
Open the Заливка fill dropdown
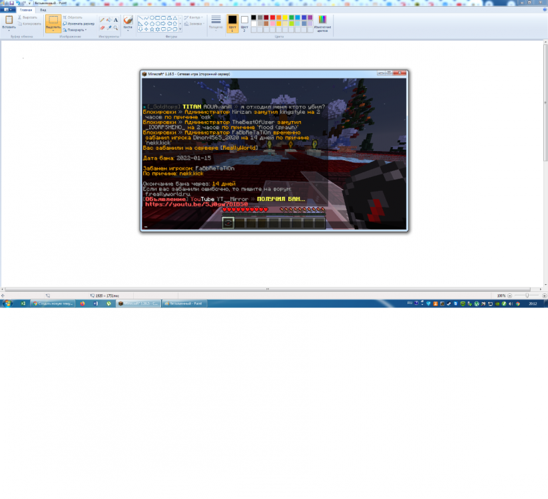[194, 24]
